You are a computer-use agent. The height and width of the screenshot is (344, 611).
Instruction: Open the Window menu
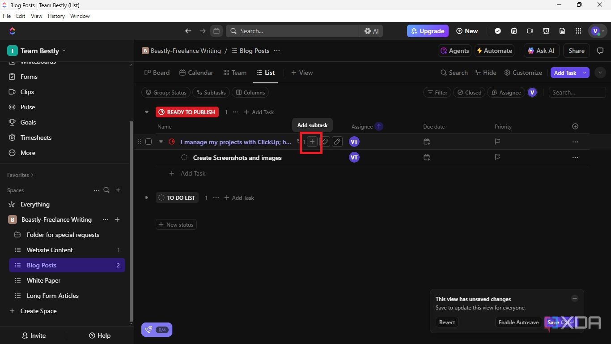[80, 16]
